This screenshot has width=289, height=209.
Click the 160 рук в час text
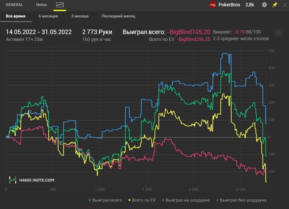pos(97,39)
